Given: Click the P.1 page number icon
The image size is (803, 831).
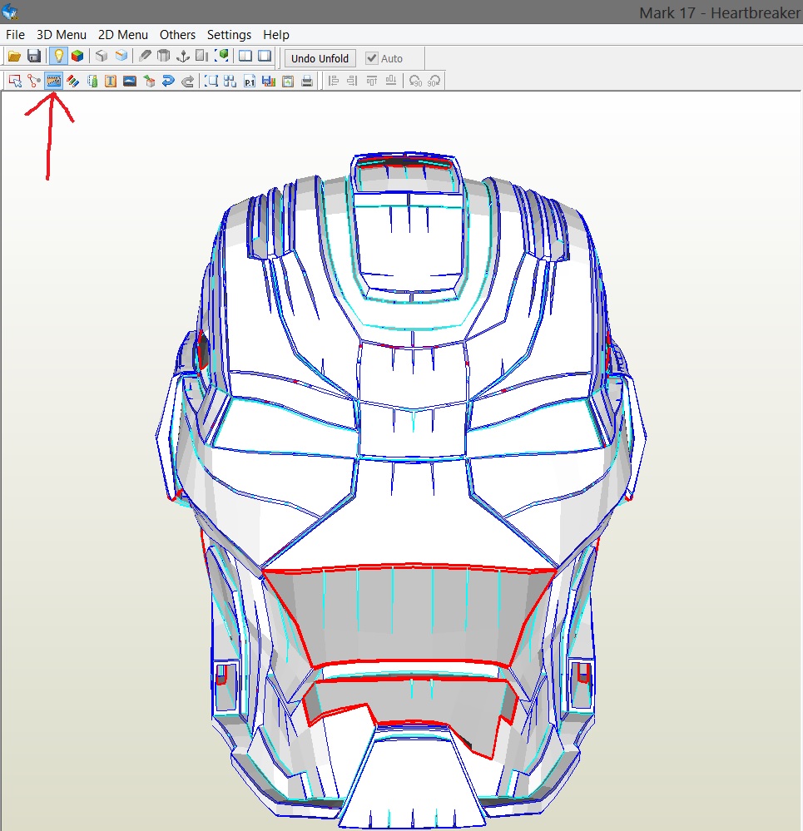Looking at the screenshot, I should pyautogui.click(x=249, y=81).
